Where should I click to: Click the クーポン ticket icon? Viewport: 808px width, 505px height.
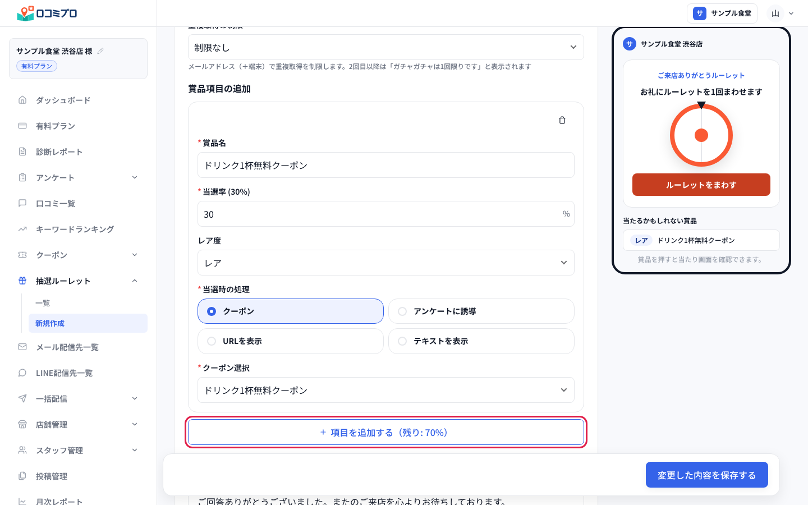[x=22, y=255]
